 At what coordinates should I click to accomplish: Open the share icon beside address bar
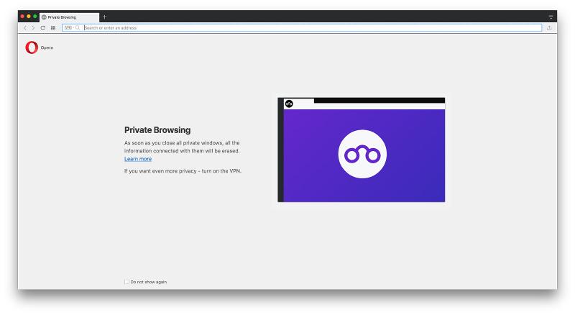(549, 28)
